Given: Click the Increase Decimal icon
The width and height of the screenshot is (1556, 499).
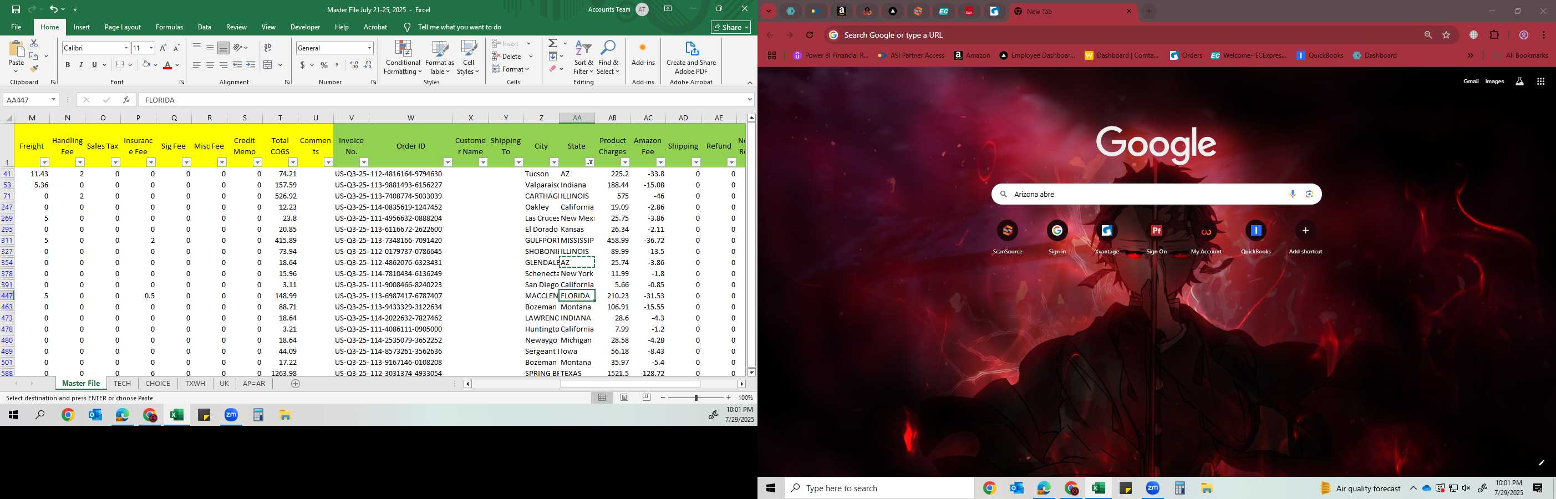Looking at the screenshot, I should pos(354,65).
